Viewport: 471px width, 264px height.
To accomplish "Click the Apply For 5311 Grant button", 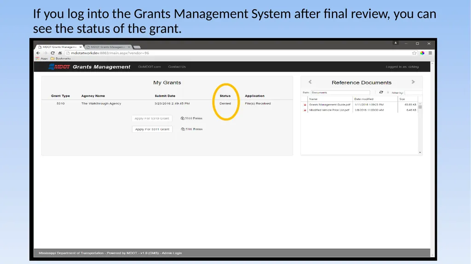I will 152,129.
